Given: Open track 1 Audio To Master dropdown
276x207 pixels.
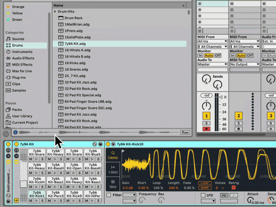Looking at the screenshot, I should click(x=213, y=64).
